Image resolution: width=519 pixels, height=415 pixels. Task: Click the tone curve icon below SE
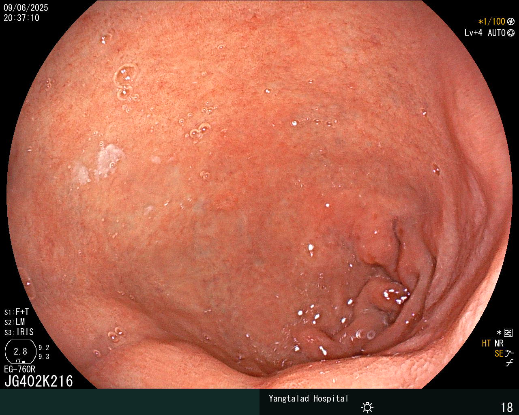click(509, 363)
